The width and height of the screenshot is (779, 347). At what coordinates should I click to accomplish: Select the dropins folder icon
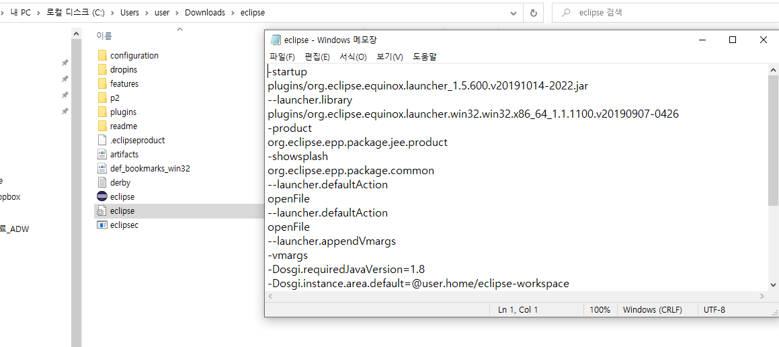(x=102, y=69)
